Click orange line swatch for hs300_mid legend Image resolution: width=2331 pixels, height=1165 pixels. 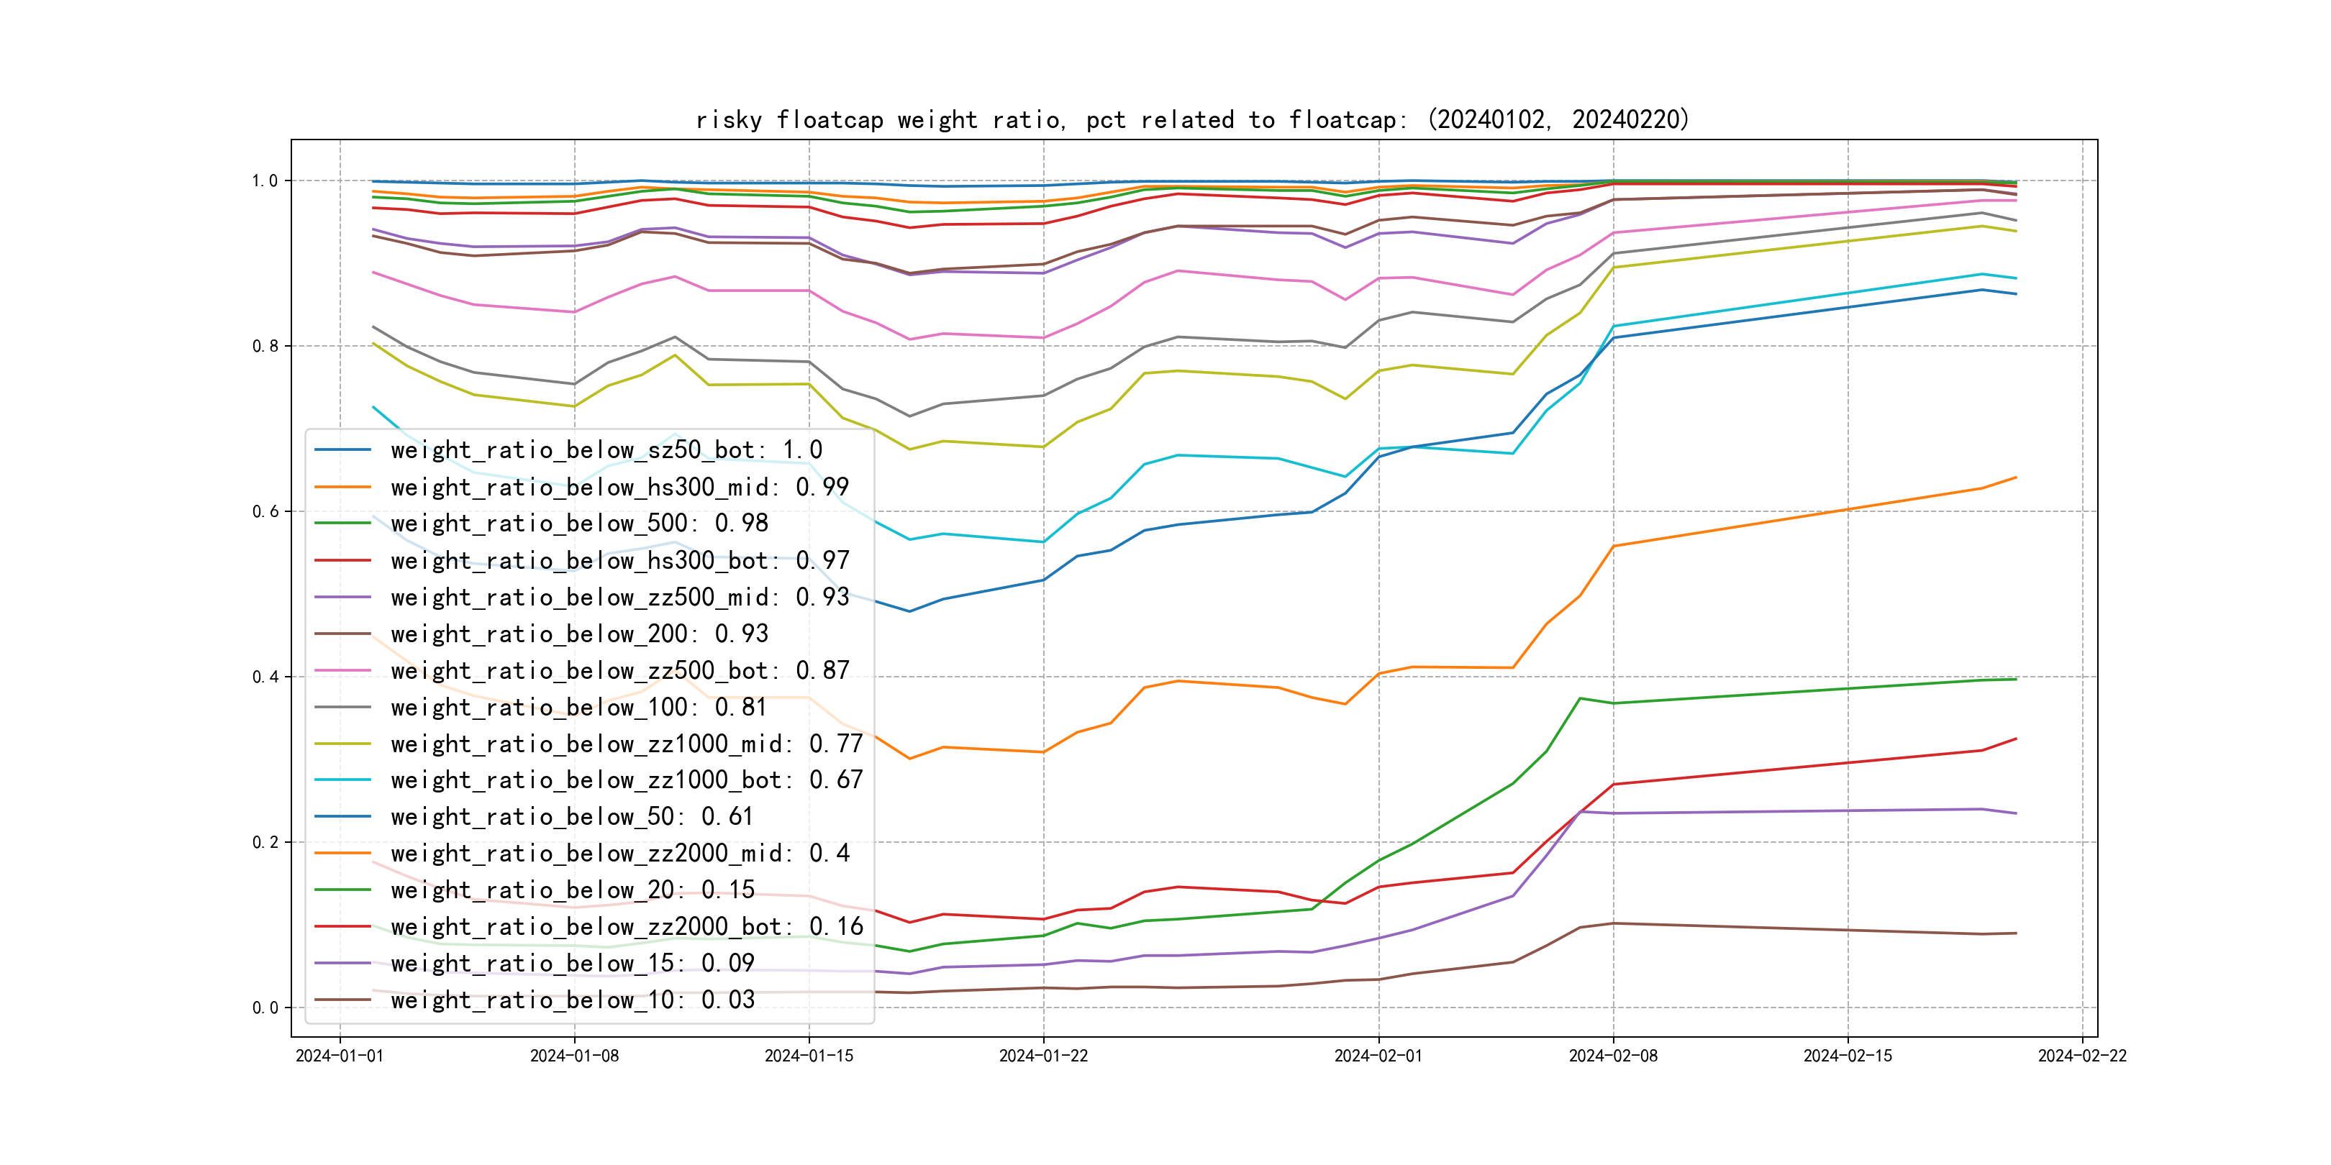[342, 487]
